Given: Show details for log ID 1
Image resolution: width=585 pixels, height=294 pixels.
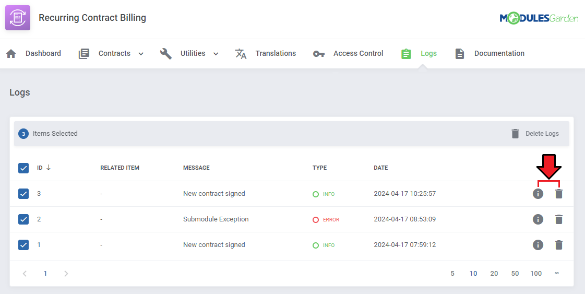Looking at the screenshot, I should (x=538, y=245).
